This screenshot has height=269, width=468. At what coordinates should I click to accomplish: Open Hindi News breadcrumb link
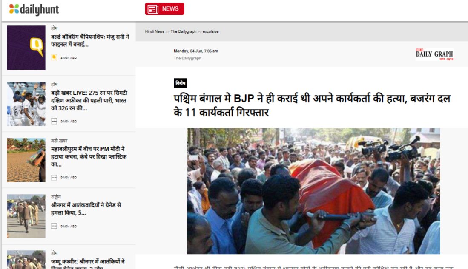coord(155,31)
